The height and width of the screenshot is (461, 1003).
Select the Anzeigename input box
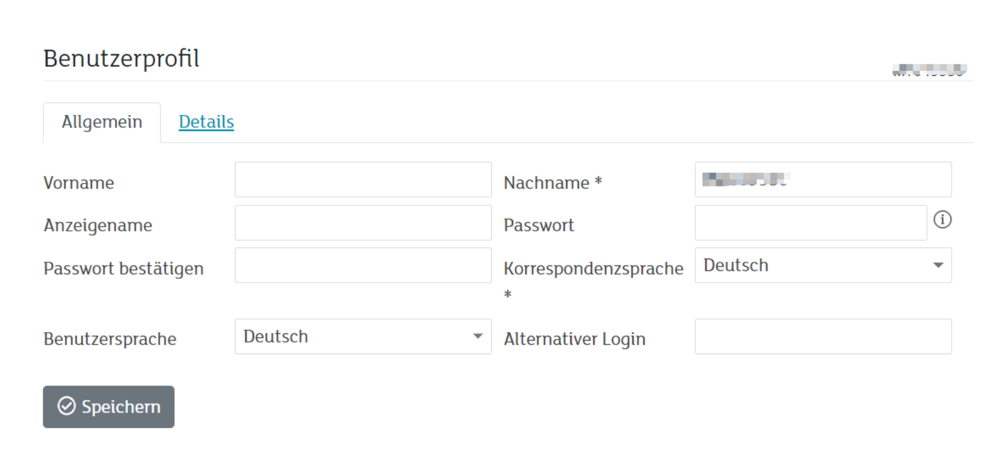click(x=363, y=223)
